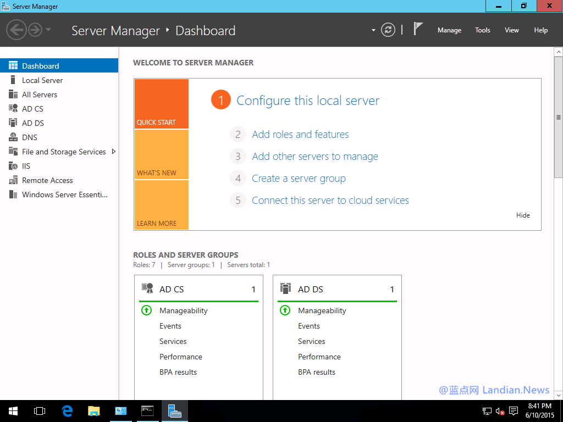Select All Servers in the navigation pane
563x422 pixels.
point(38,94)
